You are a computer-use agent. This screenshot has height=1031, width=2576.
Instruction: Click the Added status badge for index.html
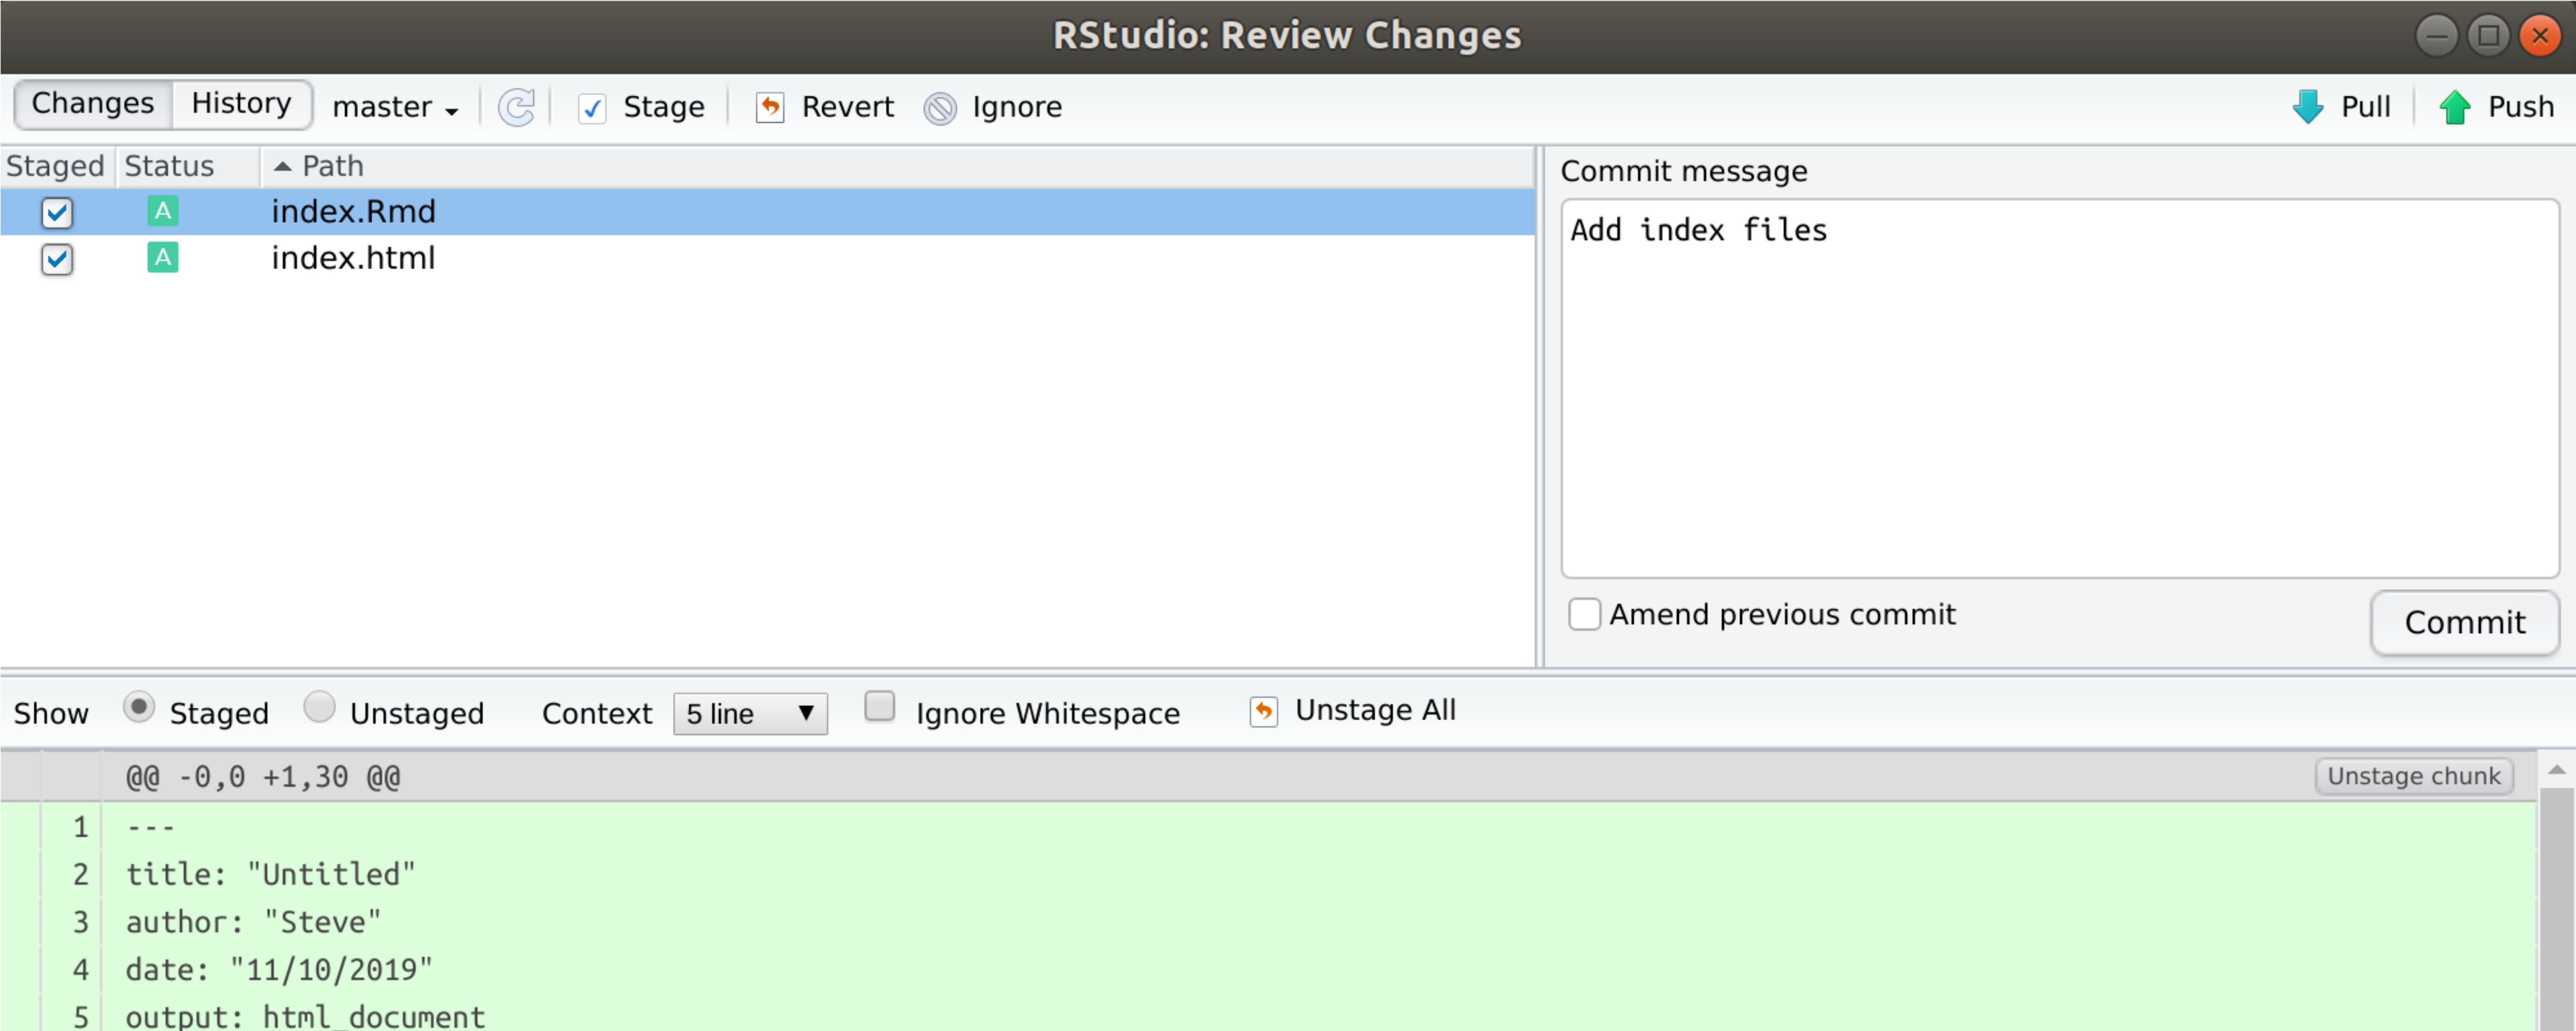[162, 258]
